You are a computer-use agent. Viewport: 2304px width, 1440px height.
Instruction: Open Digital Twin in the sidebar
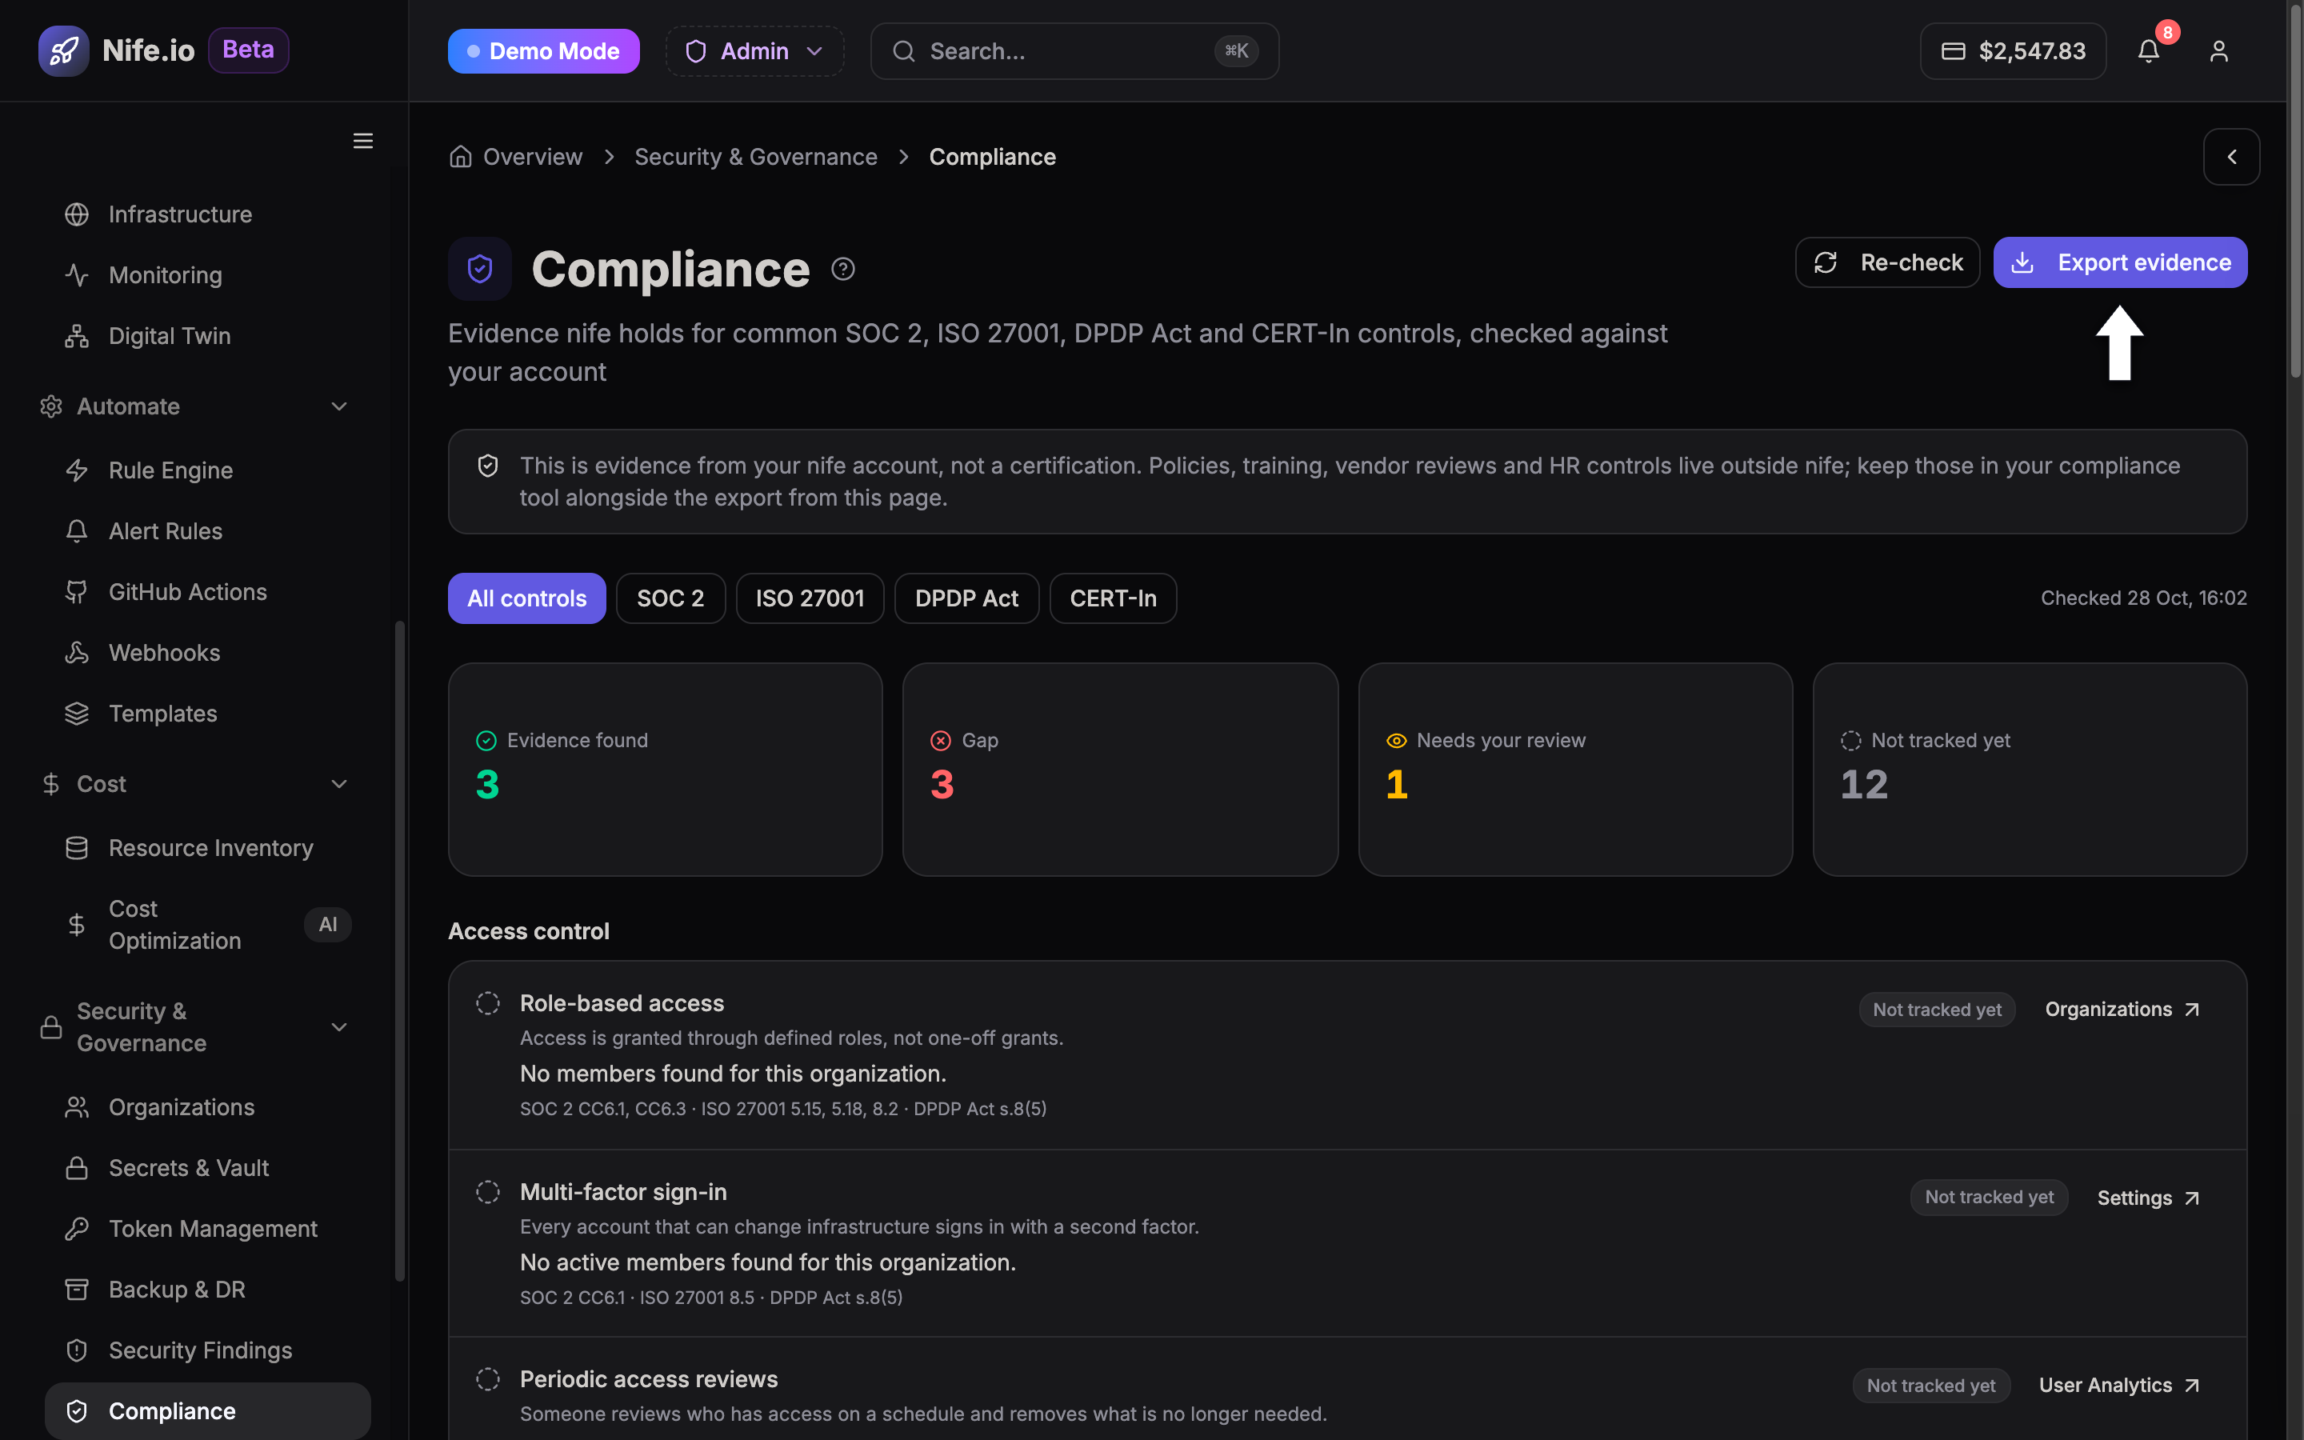[x=207, y=336]
